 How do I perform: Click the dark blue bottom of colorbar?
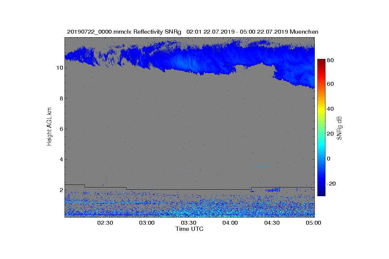(321, 193)
